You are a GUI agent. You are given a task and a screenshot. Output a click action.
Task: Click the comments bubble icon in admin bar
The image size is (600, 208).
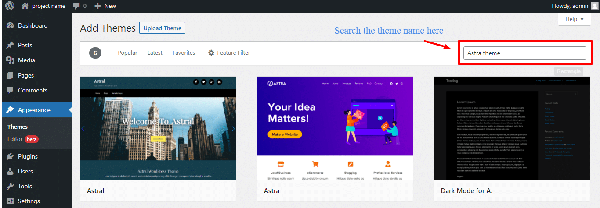pyautogui.click(x=76, y=6)
